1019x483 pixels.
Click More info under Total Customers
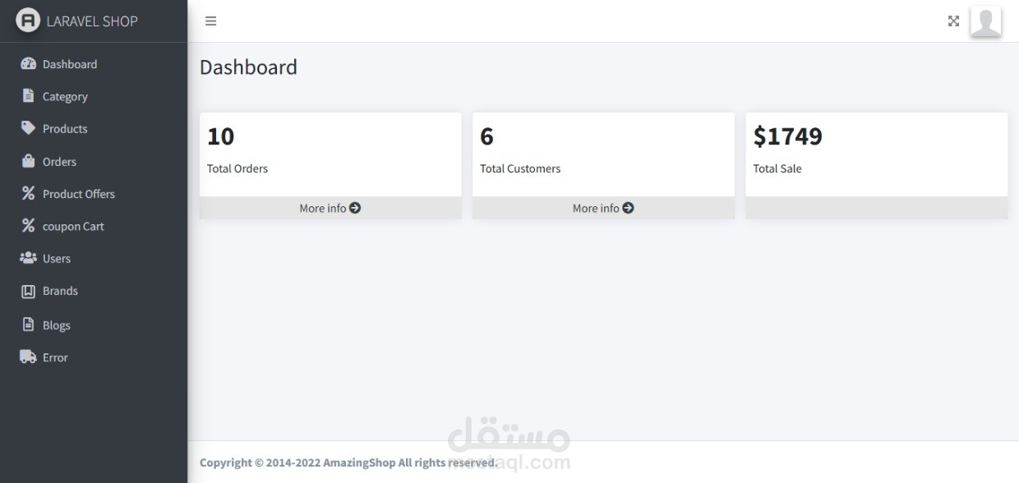603,208
